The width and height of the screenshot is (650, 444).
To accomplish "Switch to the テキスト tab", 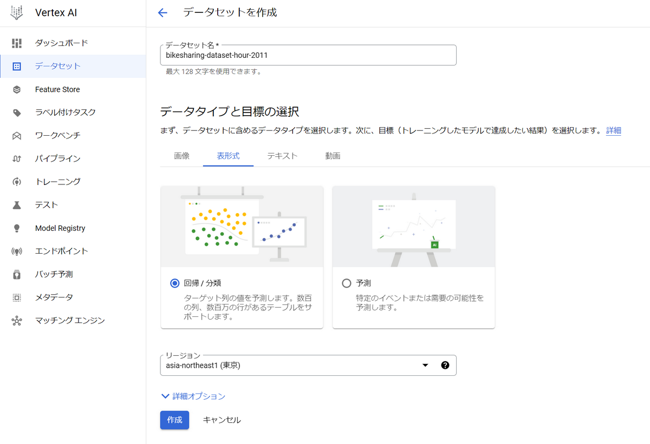I will tap(282, 156).
